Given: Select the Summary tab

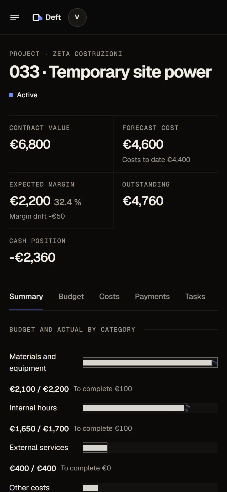Looking at the screenshot, I should 26,296.
